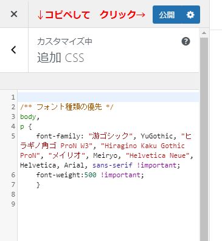
Task: Click the YuGothic font value
Action: click(x=157, y=136)
